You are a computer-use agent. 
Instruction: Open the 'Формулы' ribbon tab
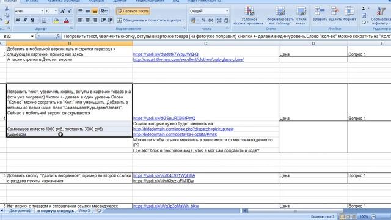pos(97,1)
